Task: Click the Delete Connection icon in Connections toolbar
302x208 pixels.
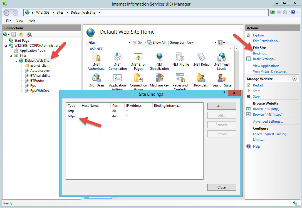Action: click(29, 34)
